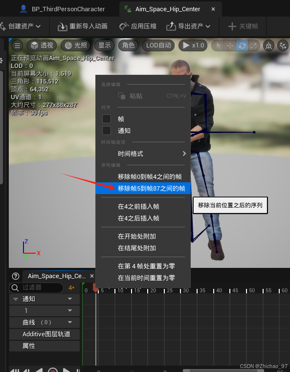Click frame 40 on timeline ruler

(219, 290)
